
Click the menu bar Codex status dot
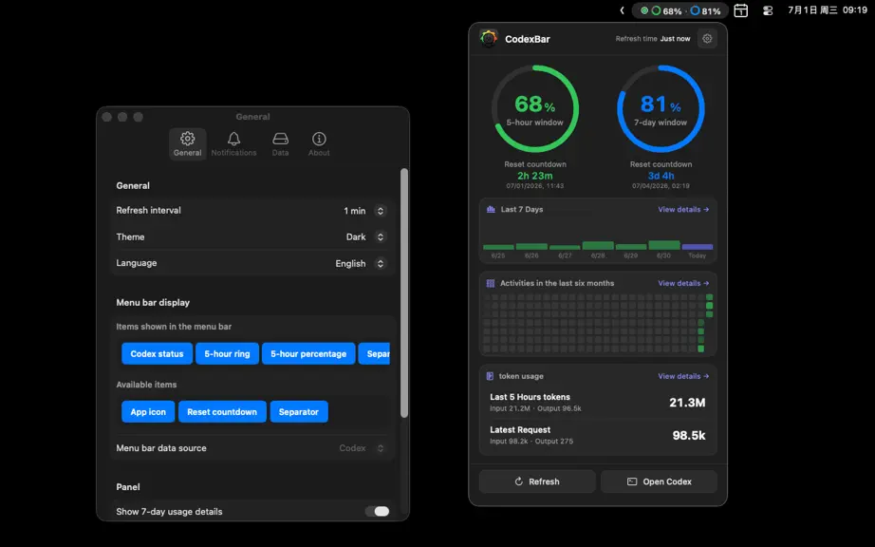pyautogui.click(x=644, y=10)
